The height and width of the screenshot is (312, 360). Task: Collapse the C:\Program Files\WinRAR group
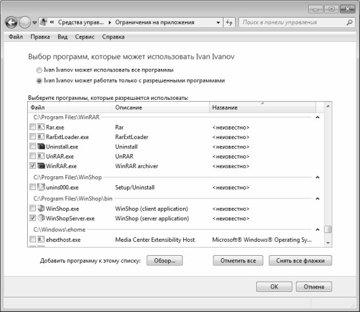(x=318, y=117)
